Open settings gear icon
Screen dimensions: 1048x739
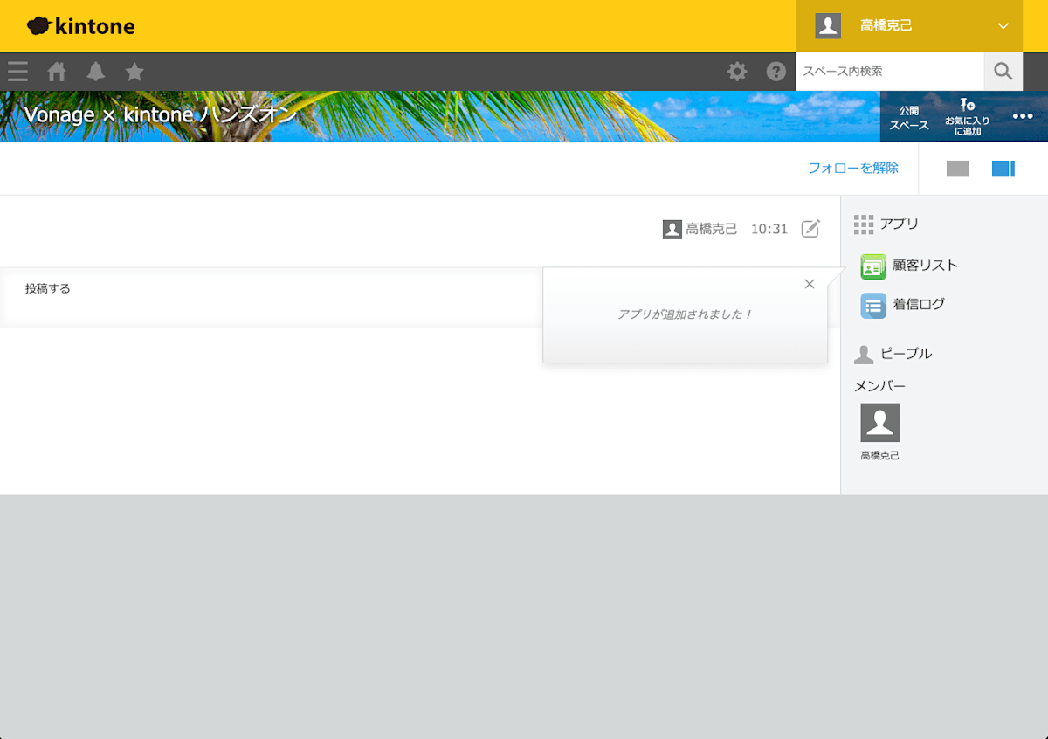(737, 72)
